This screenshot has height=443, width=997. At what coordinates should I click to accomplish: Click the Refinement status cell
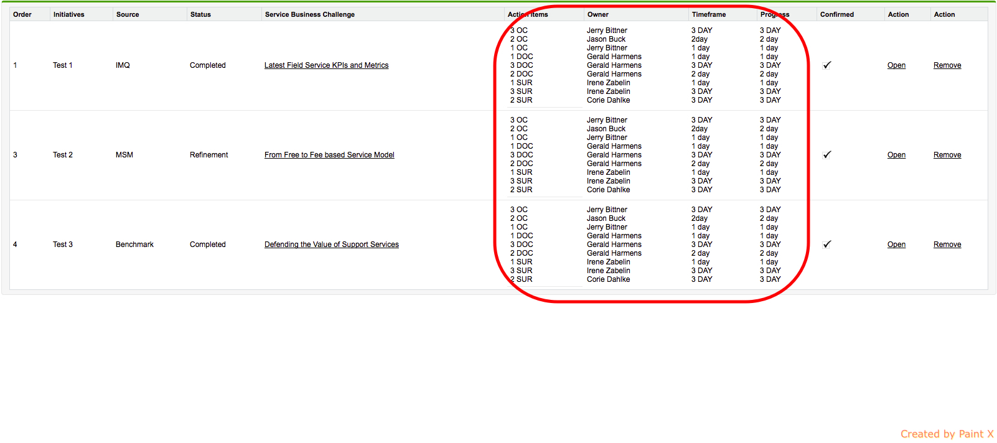(x=209, y=155)
